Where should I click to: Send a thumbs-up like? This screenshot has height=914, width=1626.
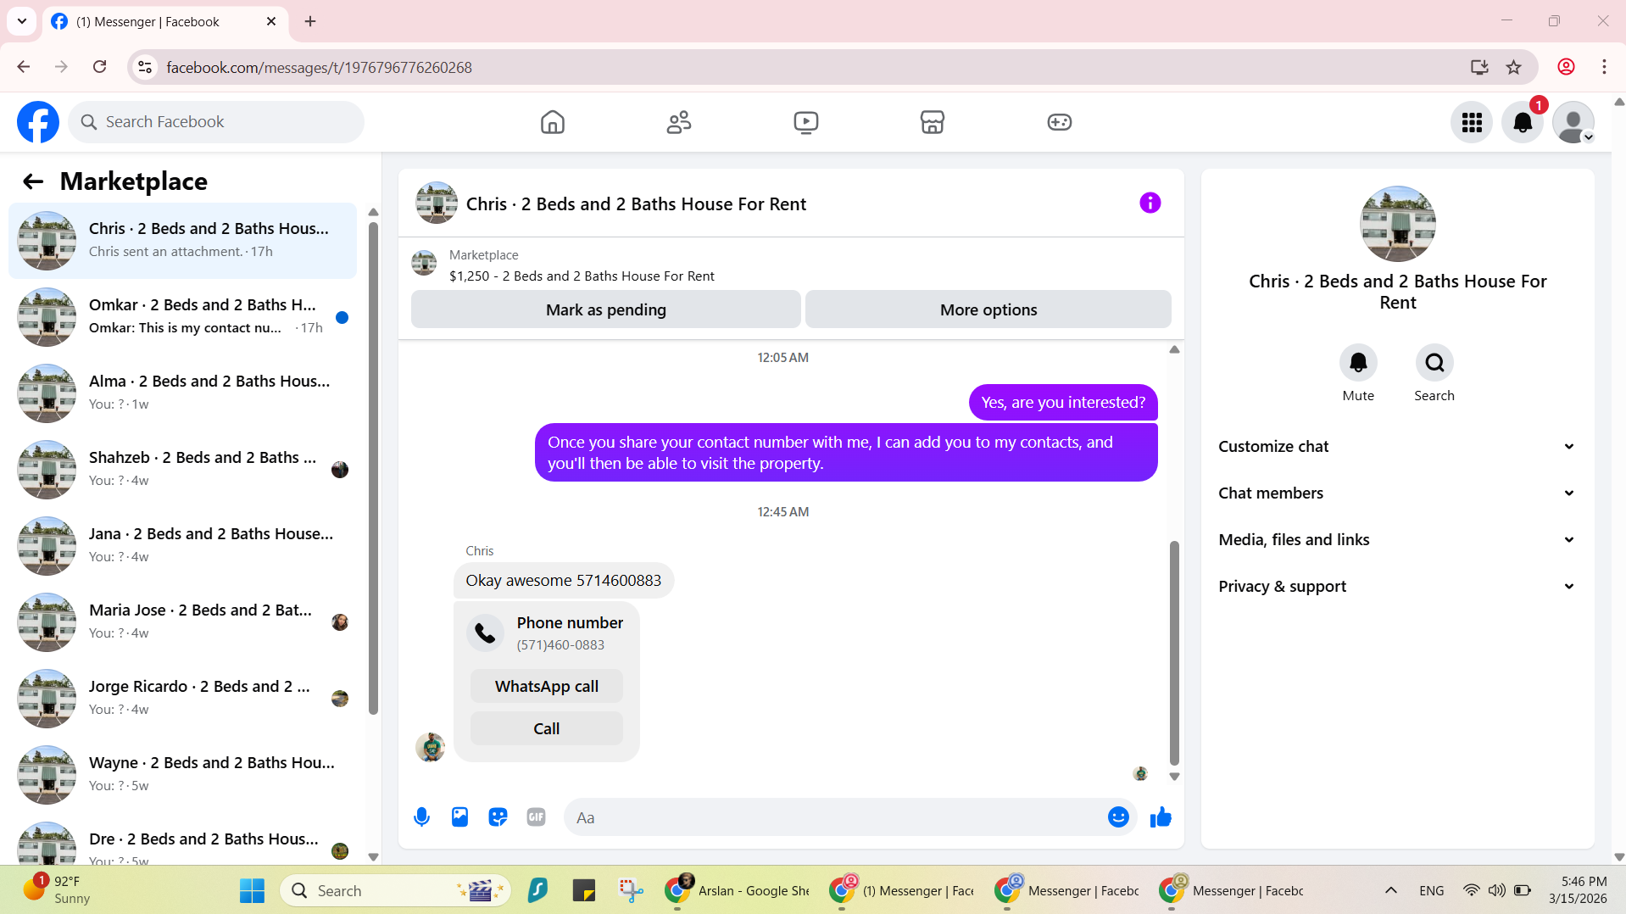(x=1161, y=817)
